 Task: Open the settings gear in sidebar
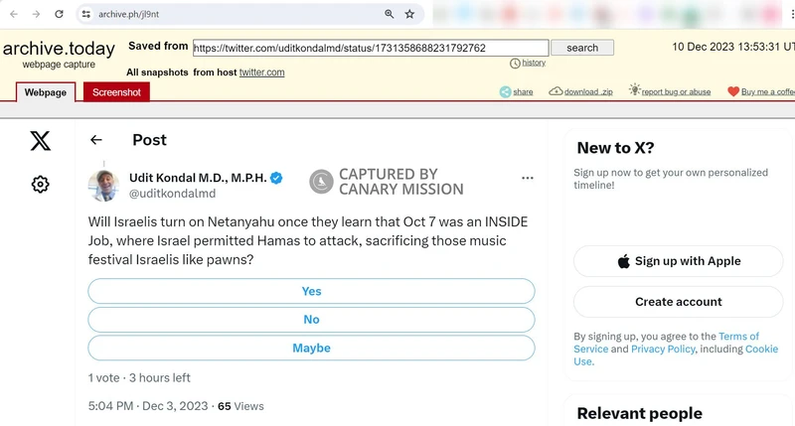[x=40, y=184]
